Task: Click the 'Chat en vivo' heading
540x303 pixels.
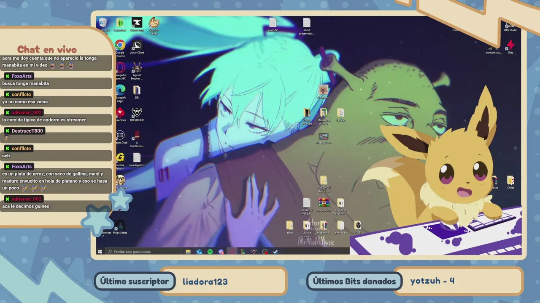Action: [47, 50]
